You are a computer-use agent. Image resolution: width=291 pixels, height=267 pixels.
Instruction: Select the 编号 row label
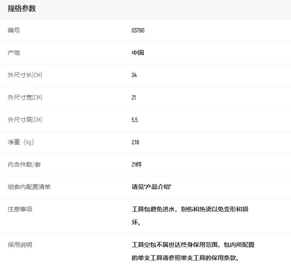click(x=14, y=31)
